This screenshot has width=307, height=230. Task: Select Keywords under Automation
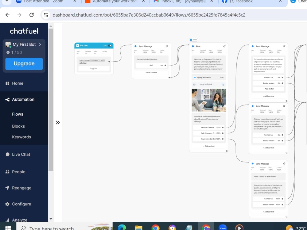(21, 137)
